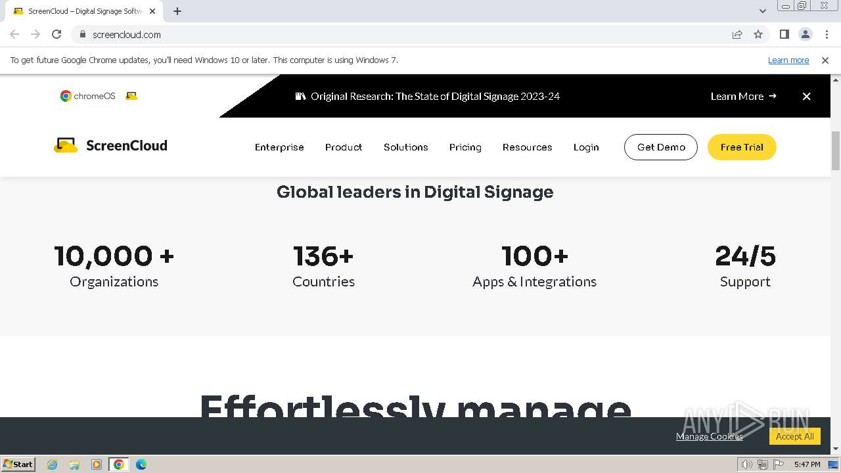This screenshot has width=841, height=473.
Task: Click the '24/5' Support figure
Action: pos(745,256)
